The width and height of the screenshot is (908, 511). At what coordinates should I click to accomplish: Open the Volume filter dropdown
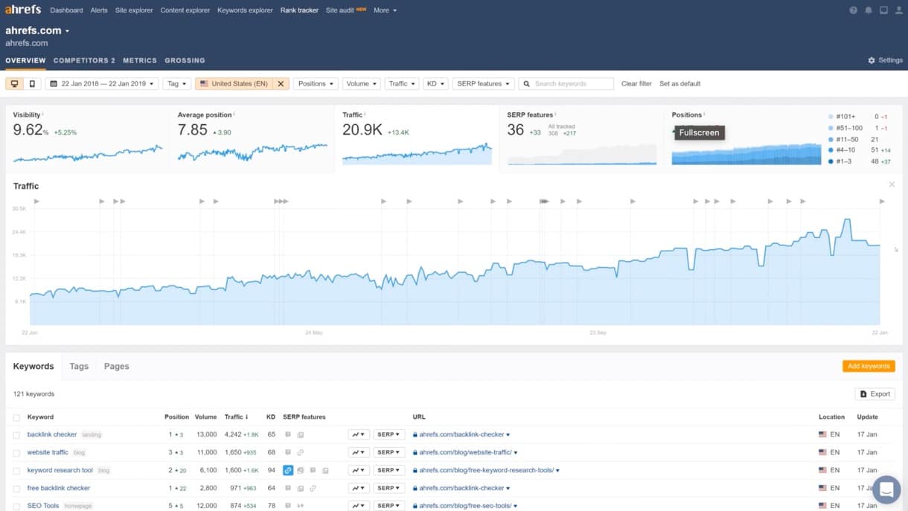(361, 83)
